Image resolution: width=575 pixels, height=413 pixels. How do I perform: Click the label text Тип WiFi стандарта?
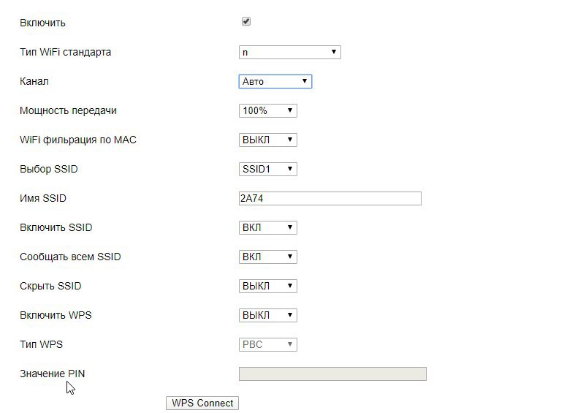65,52
